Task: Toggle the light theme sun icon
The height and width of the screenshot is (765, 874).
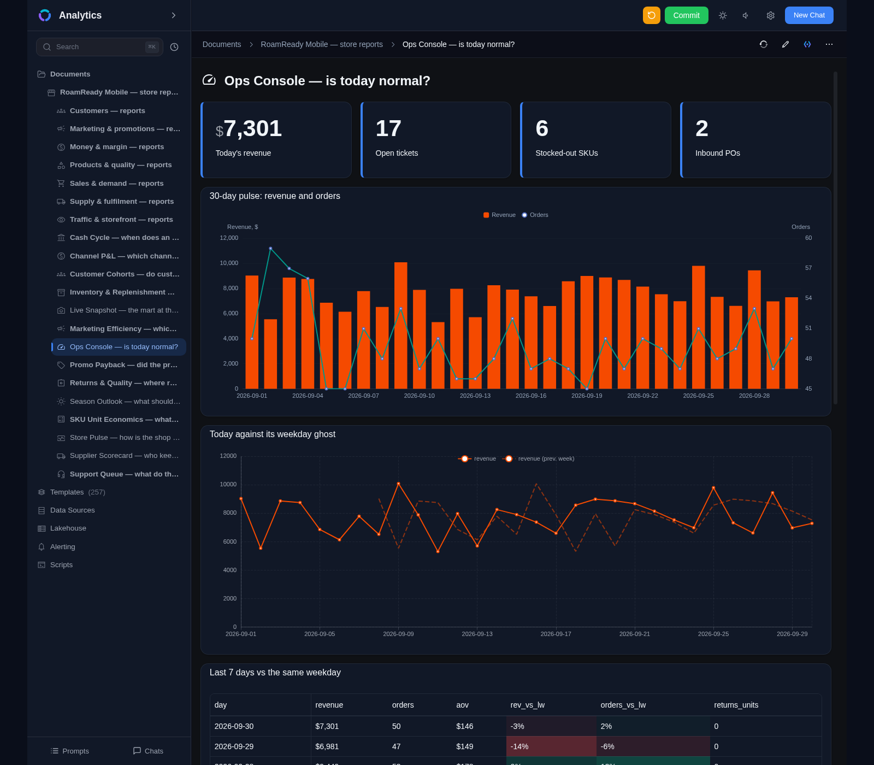Action: click(x=723, y=15)
